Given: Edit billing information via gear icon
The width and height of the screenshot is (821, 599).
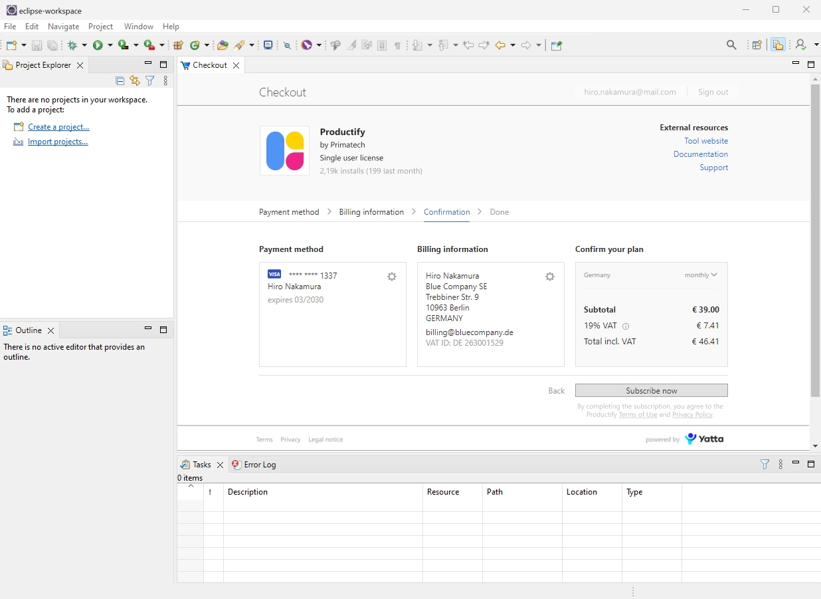Looking at the screenshot, I should point(550,277).
